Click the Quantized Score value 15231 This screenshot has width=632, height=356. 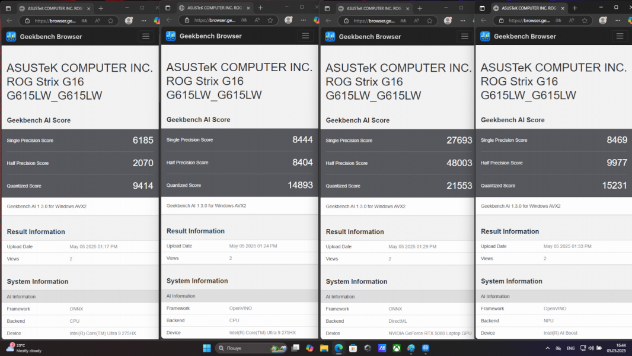tap(614, 186)
